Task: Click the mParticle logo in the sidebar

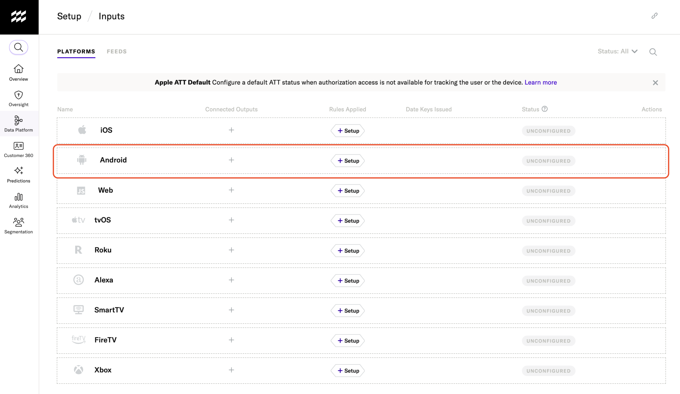Action: click(x=19, y=17)
